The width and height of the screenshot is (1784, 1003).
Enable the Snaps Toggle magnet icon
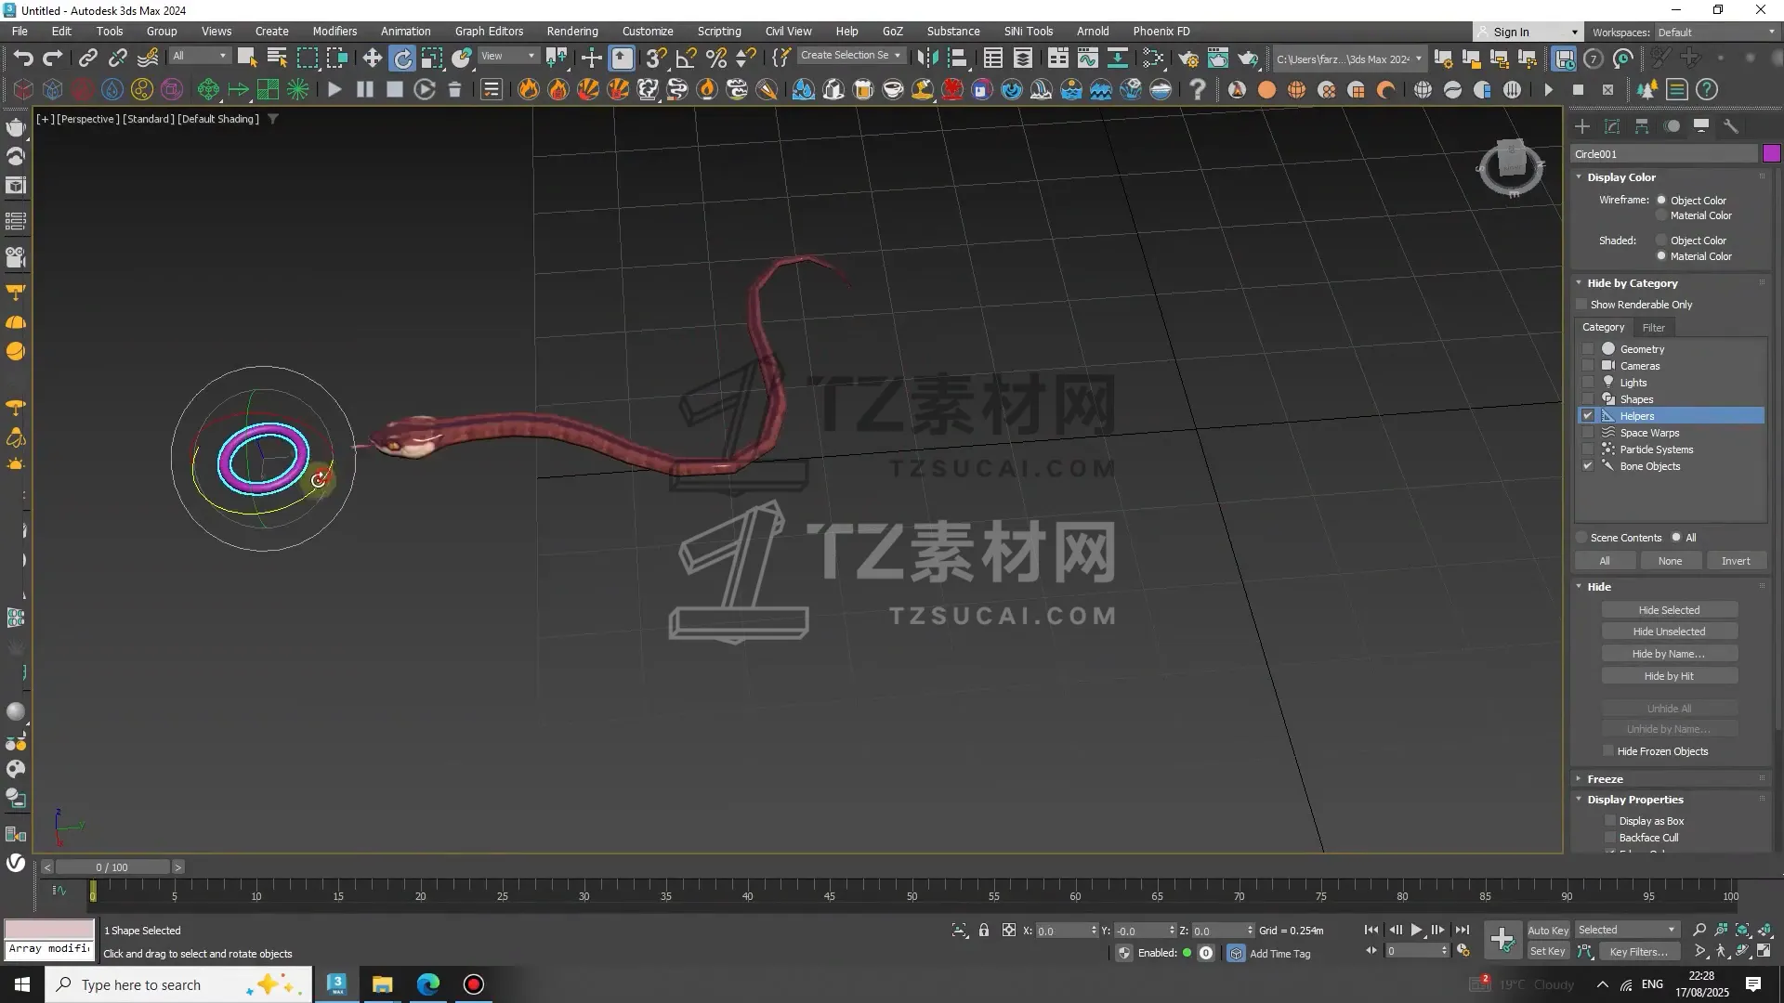pyautogui.click(x=655, y=58)
